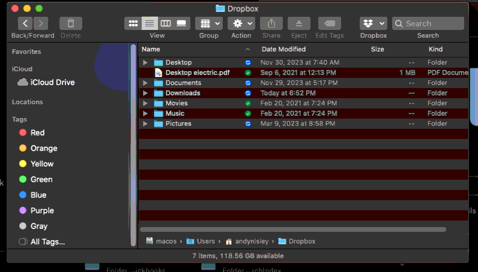This screenshot has width=478, height=272.
Task: Open the Group dropdown
Action: pos(209,23)
